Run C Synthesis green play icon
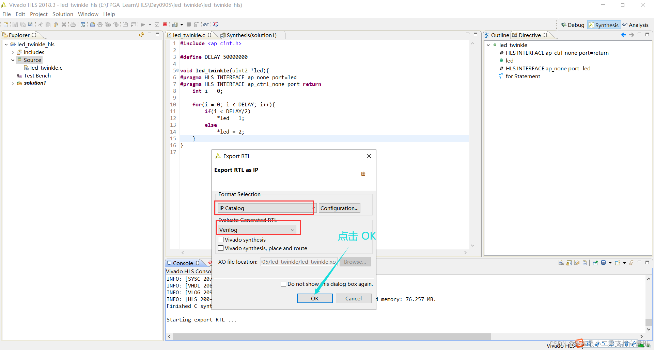 pyautogui.click(x=143, y=24)
